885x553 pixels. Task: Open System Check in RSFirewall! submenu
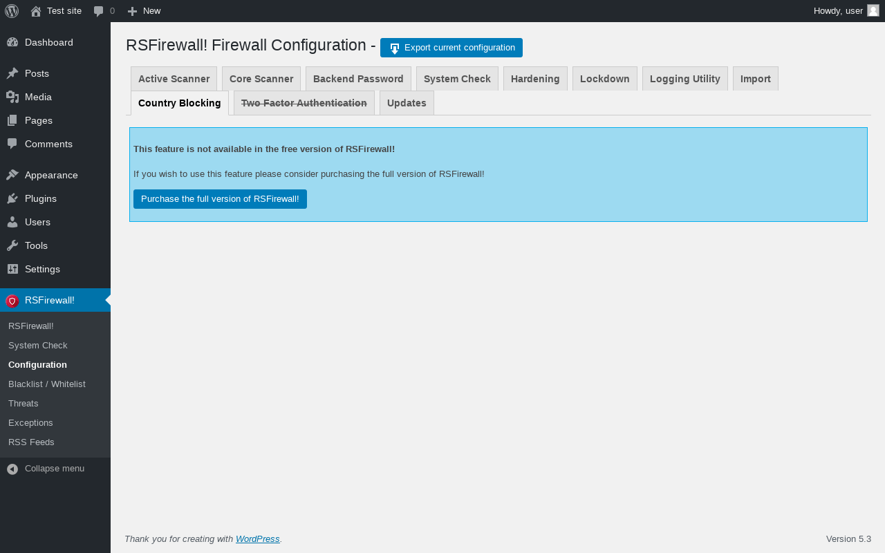[55, 345]
